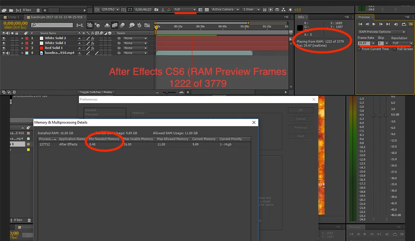415x241 pixels.
Task: Open the Graph Editor icon in timeline
Action: [147, 25]
